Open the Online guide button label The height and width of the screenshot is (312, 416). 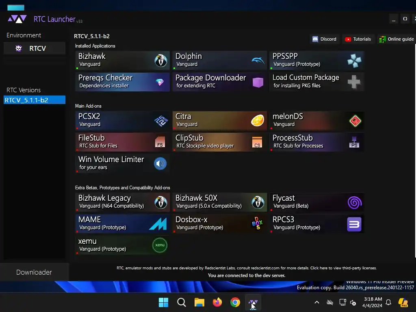[x=401, y=39]
